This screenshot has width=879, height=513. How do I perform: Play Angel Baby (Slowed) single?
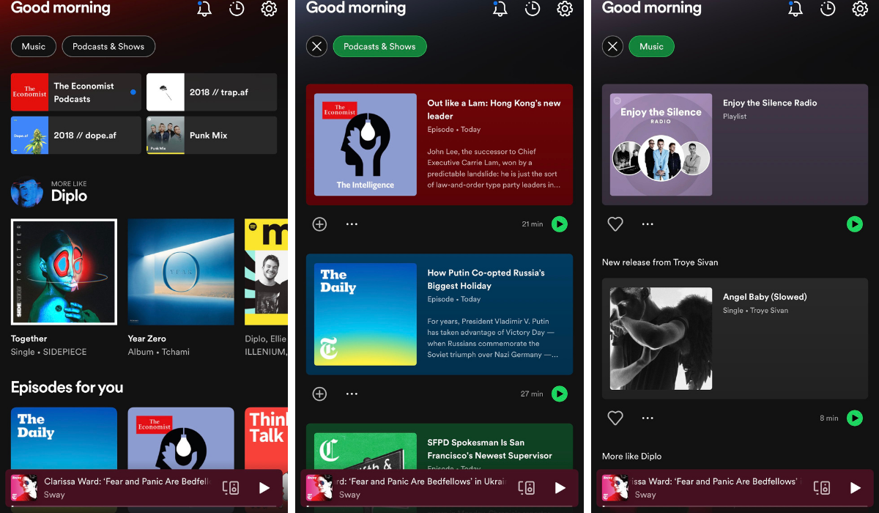tap(855, 418)
